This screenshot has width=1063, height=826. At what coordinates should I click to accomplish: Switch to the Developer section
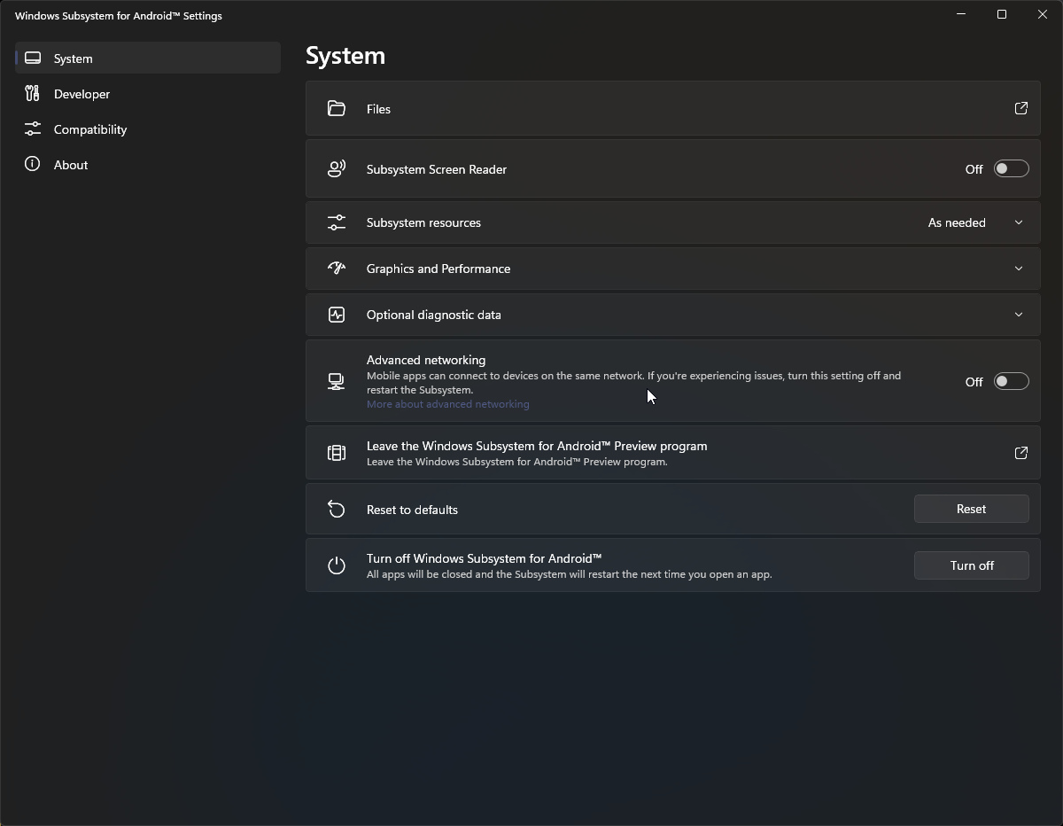148,93
